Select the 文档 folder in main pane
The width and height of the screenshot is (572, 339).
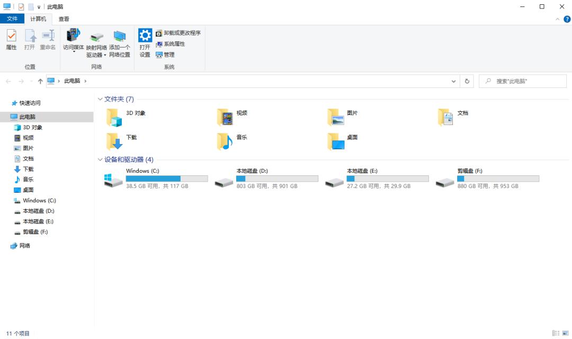click(453, 118)
